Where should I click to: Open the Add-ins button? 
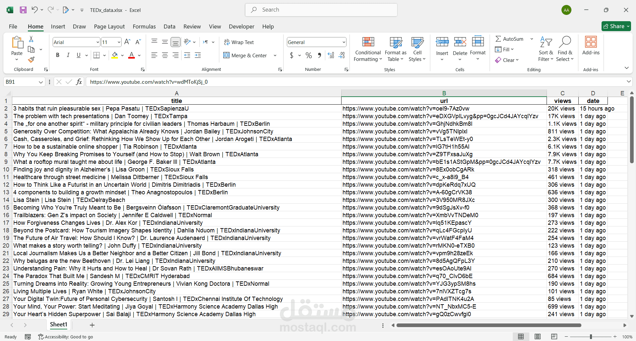click(x=591, y=46)
